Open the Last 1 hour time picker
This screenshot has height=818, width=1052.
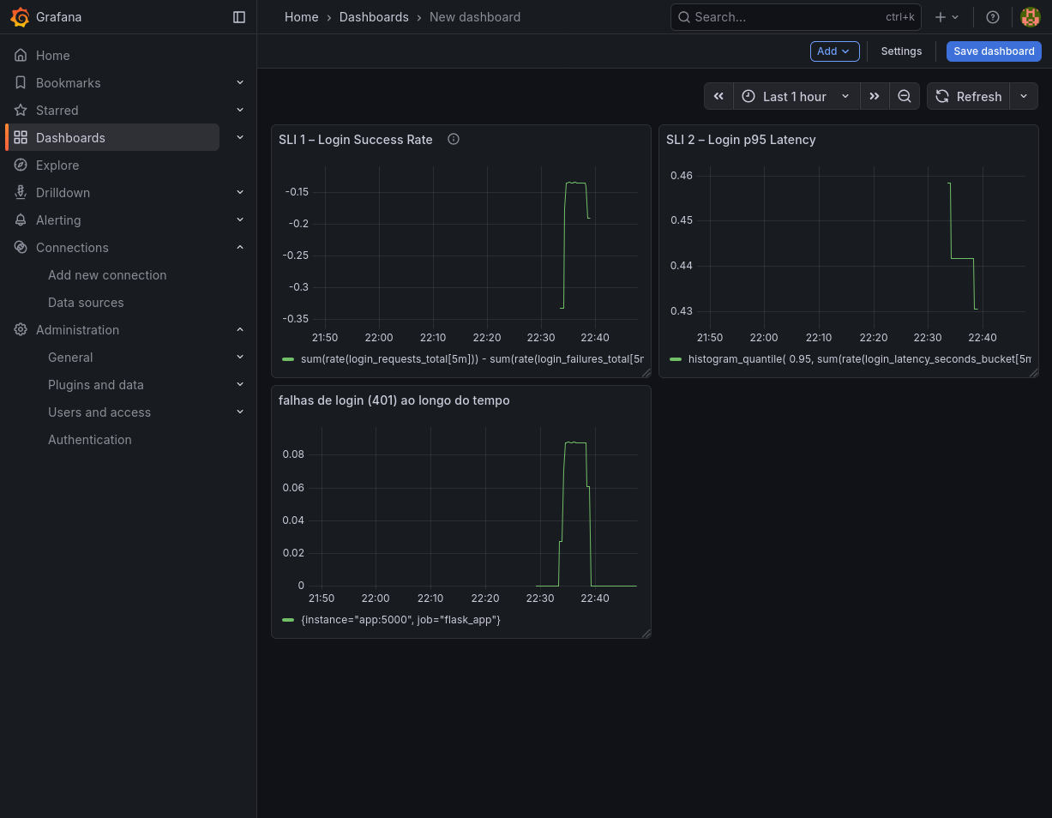point(795,96)
